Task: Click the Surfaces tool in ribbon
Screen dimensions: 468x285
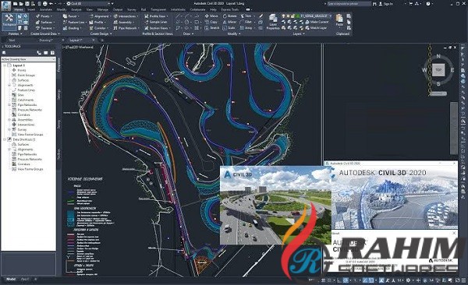Action: pos(44,22)
